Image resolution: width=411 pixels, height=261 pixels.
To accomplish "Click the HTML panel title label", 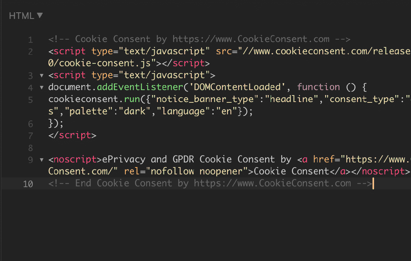I will (22, 16).
